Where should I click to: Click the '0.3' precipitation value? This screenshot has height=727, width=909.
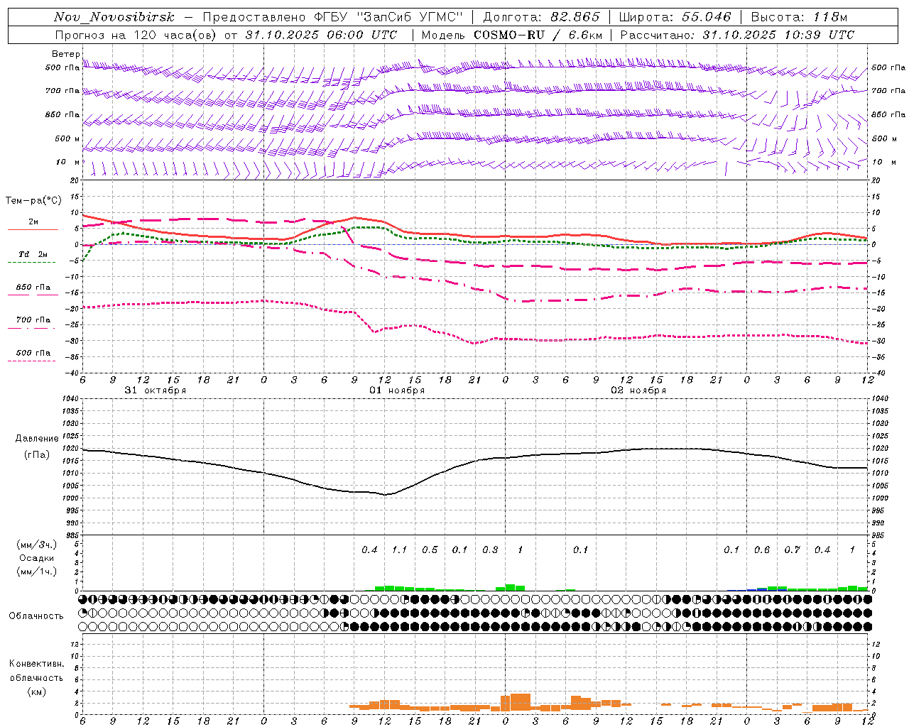pyautogui.click(x=490, y=550)
